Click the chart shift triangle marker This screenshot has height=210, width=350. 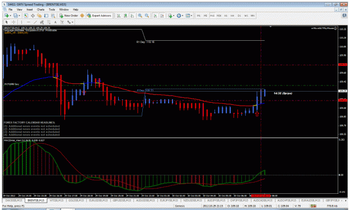pyautogui.click(x=270, y=27)
